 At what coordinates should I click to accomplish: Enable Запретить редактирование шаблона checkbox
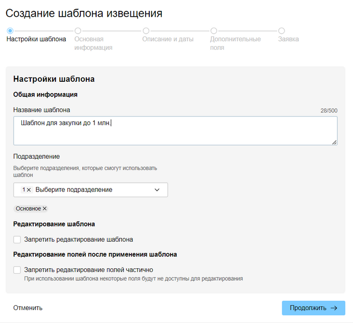(x=17, y=240)
